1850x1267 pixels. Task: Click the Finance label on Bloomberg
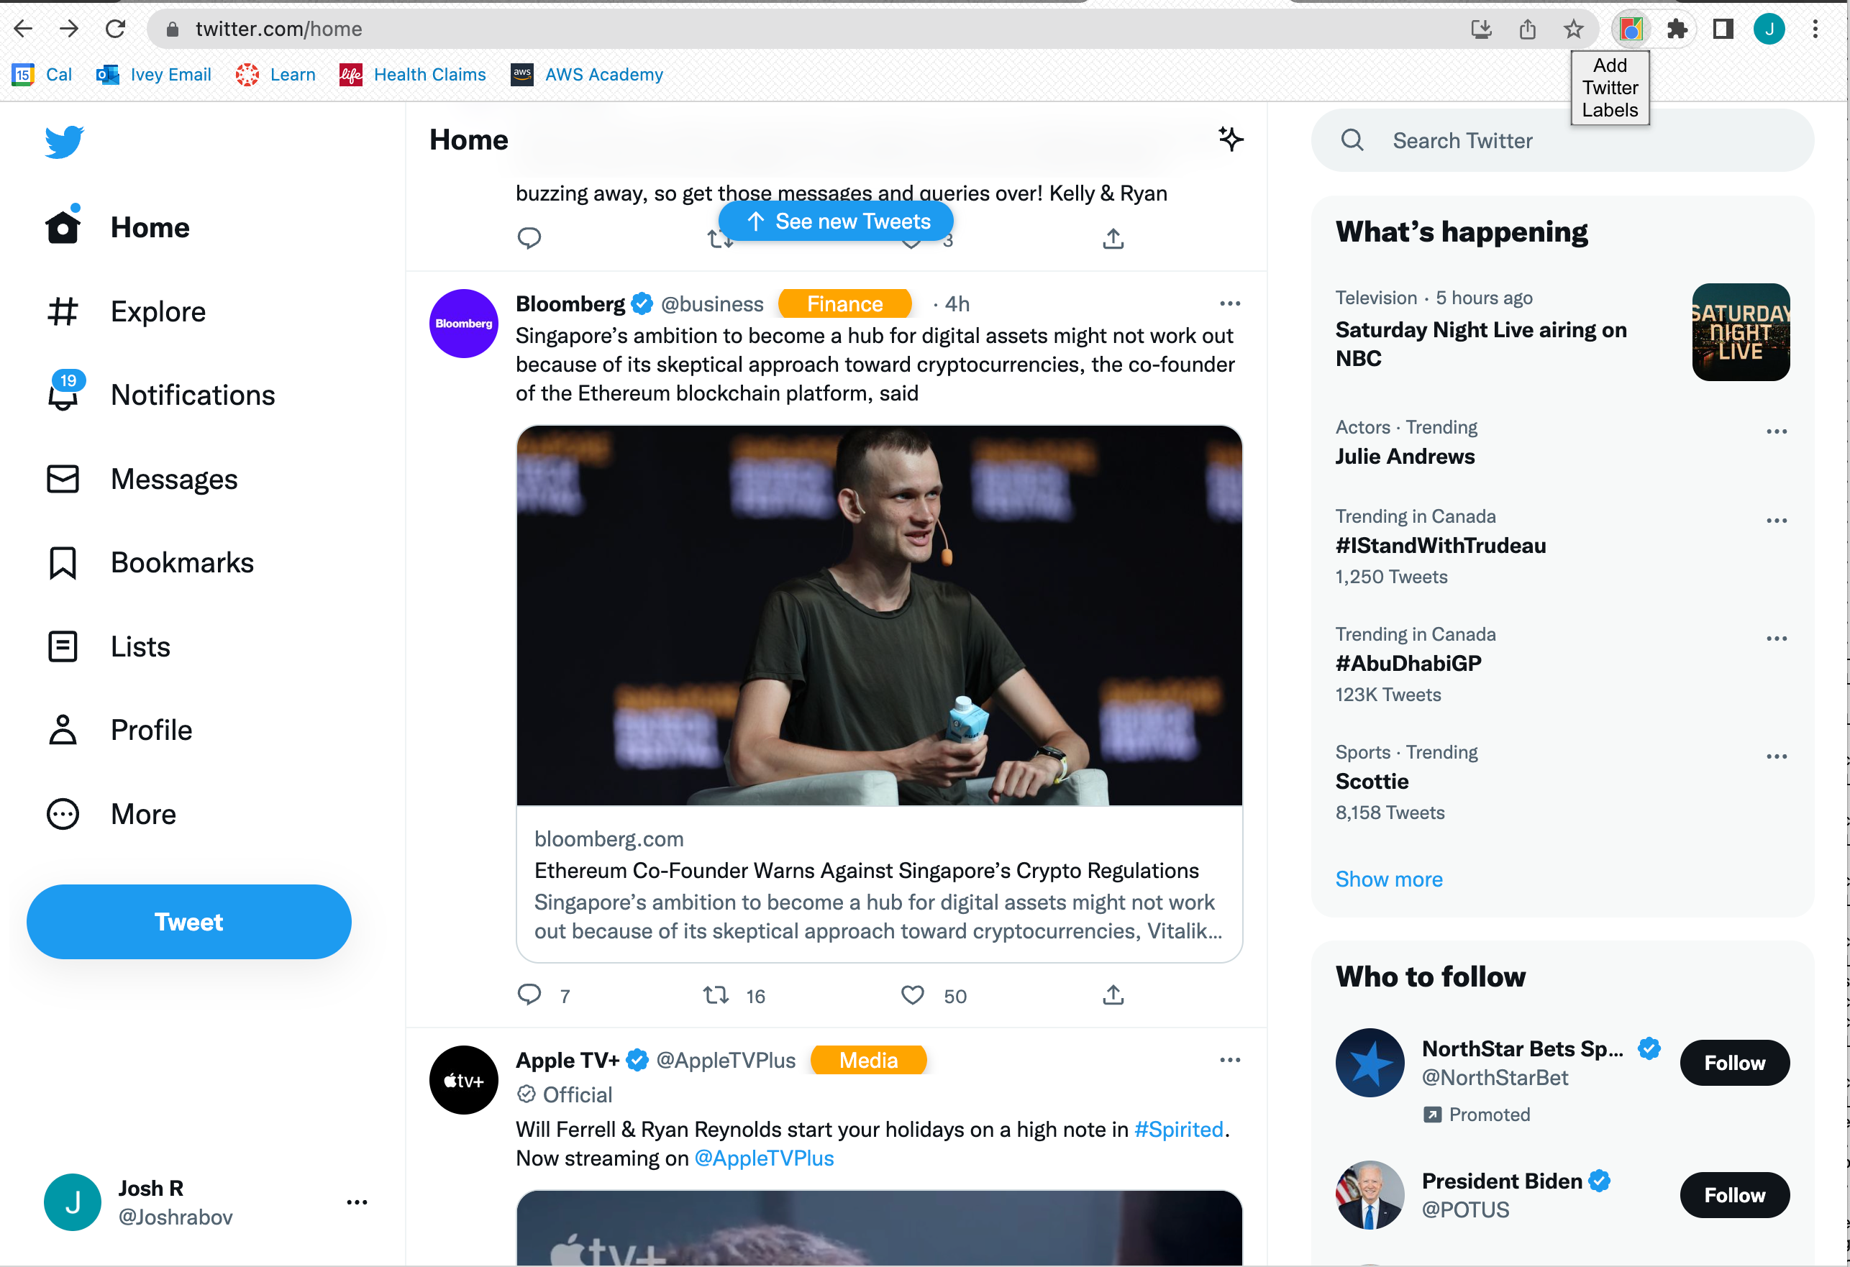(x=844, y=304)
